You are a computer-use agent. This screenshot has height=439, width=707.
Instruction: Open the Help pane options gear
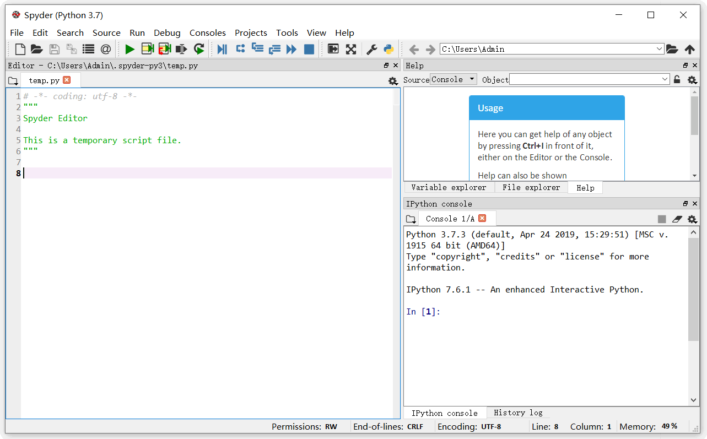[x=692, y=80]
